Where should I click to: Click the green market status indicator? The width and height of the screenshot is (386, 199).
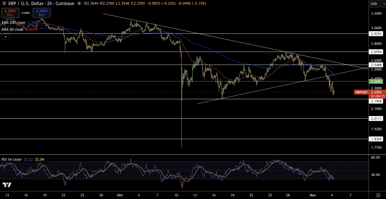click(79, 3)
